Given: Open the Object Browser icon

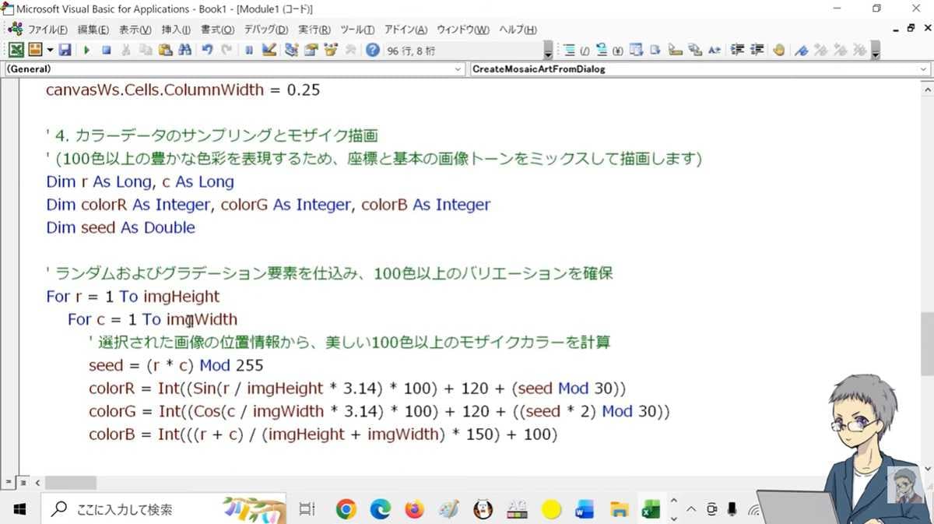Looking at the screenshot, I should pos(331,50).
